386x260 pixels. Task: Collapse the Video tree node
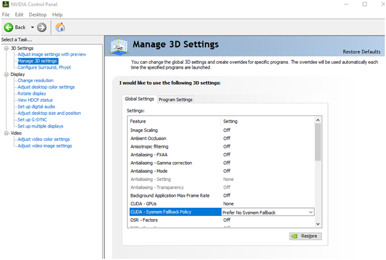pos(6,133)
